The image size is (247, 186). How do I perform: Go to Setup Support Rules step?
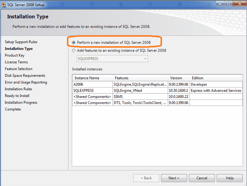[x=21, y=42]
